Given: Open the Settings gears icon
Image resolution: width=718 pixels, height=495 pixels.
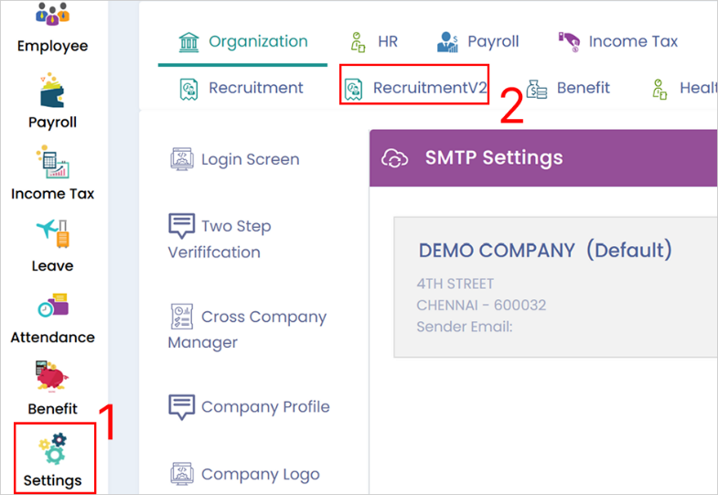Looking at the screenshot, I should (x=53, y=448).
